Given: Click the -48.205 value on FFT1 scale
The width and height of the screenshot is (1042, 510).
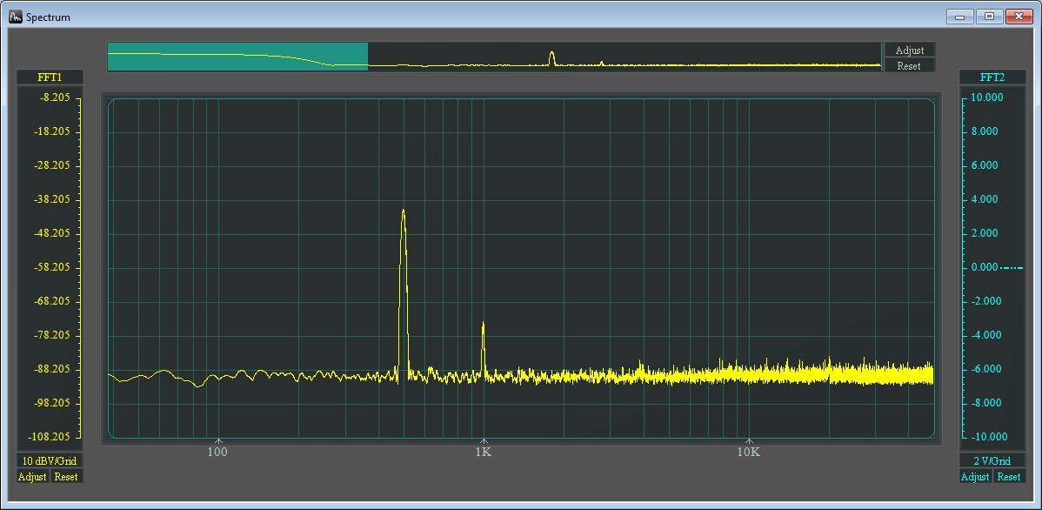Looking at the screenshot, I should pyautogui.click(x=52, y=233).
